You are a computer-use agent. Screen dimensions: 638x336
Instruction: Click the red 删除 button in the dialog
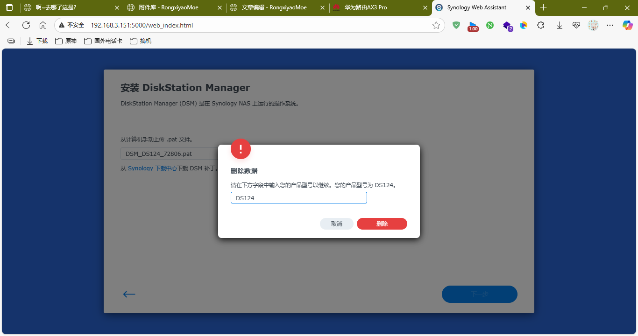pos(382,224)
